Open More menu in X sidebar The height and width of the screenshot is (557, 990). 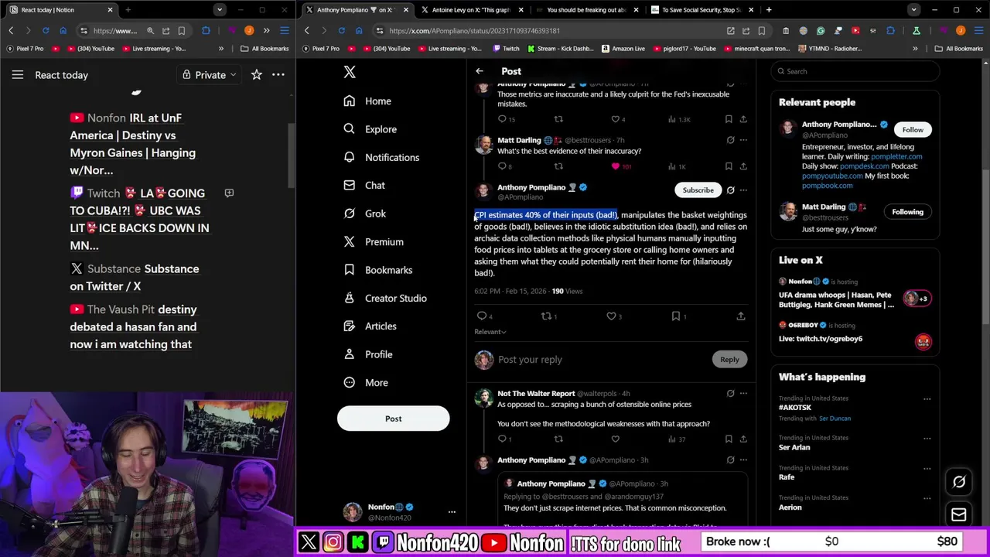point(367,383)
